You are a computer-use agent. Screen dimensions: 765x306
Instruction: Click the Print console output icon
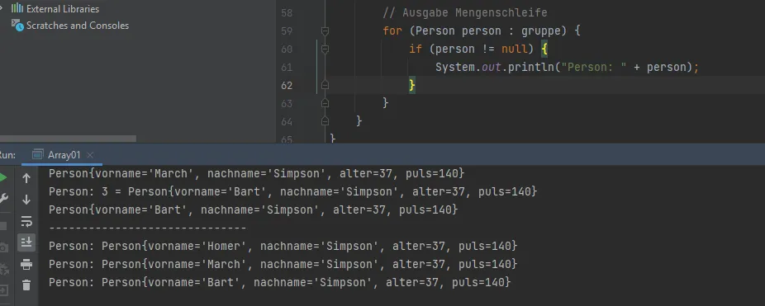tap(26, 264)
